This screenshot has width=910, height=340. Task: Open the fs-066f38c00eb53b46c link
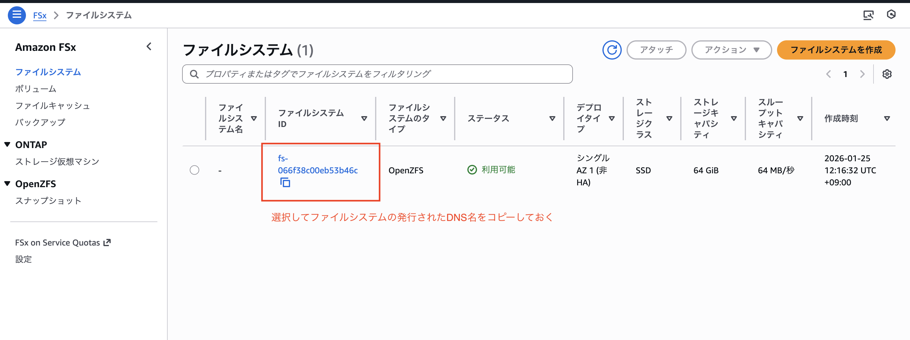coord(317,170)
